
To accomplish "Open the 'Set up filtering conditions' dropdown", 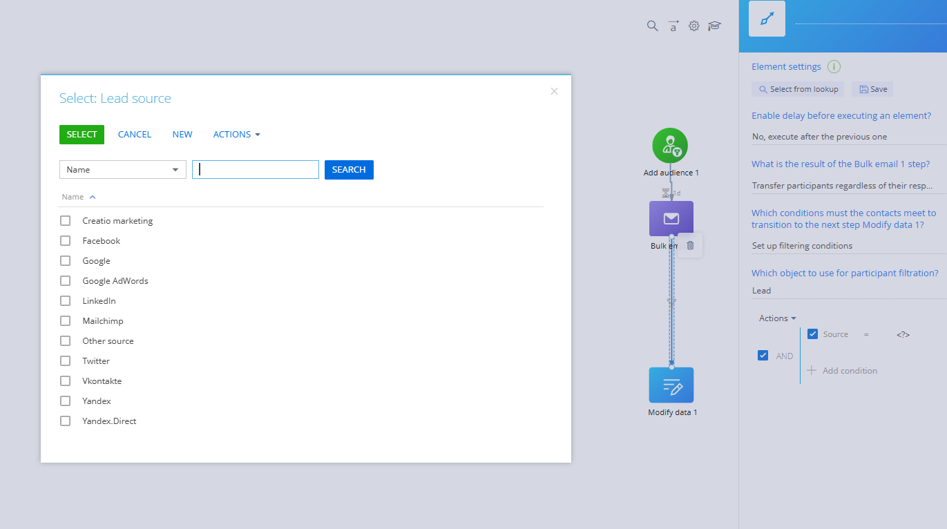I will point(849,246).
